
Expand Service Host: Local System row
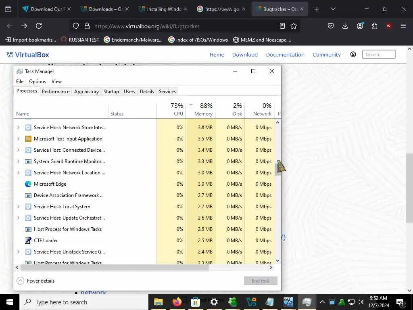click(18, 206)
